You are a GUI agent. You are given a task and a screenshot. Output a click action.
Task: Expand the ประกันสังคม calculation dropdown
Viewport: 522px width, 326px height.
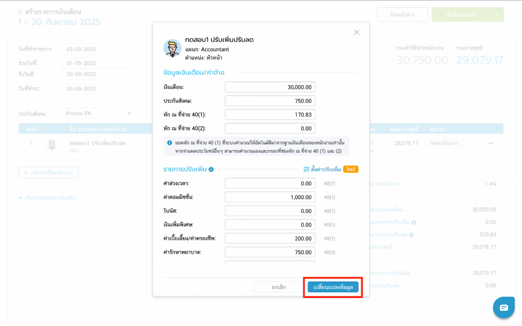tap(97, 113)
